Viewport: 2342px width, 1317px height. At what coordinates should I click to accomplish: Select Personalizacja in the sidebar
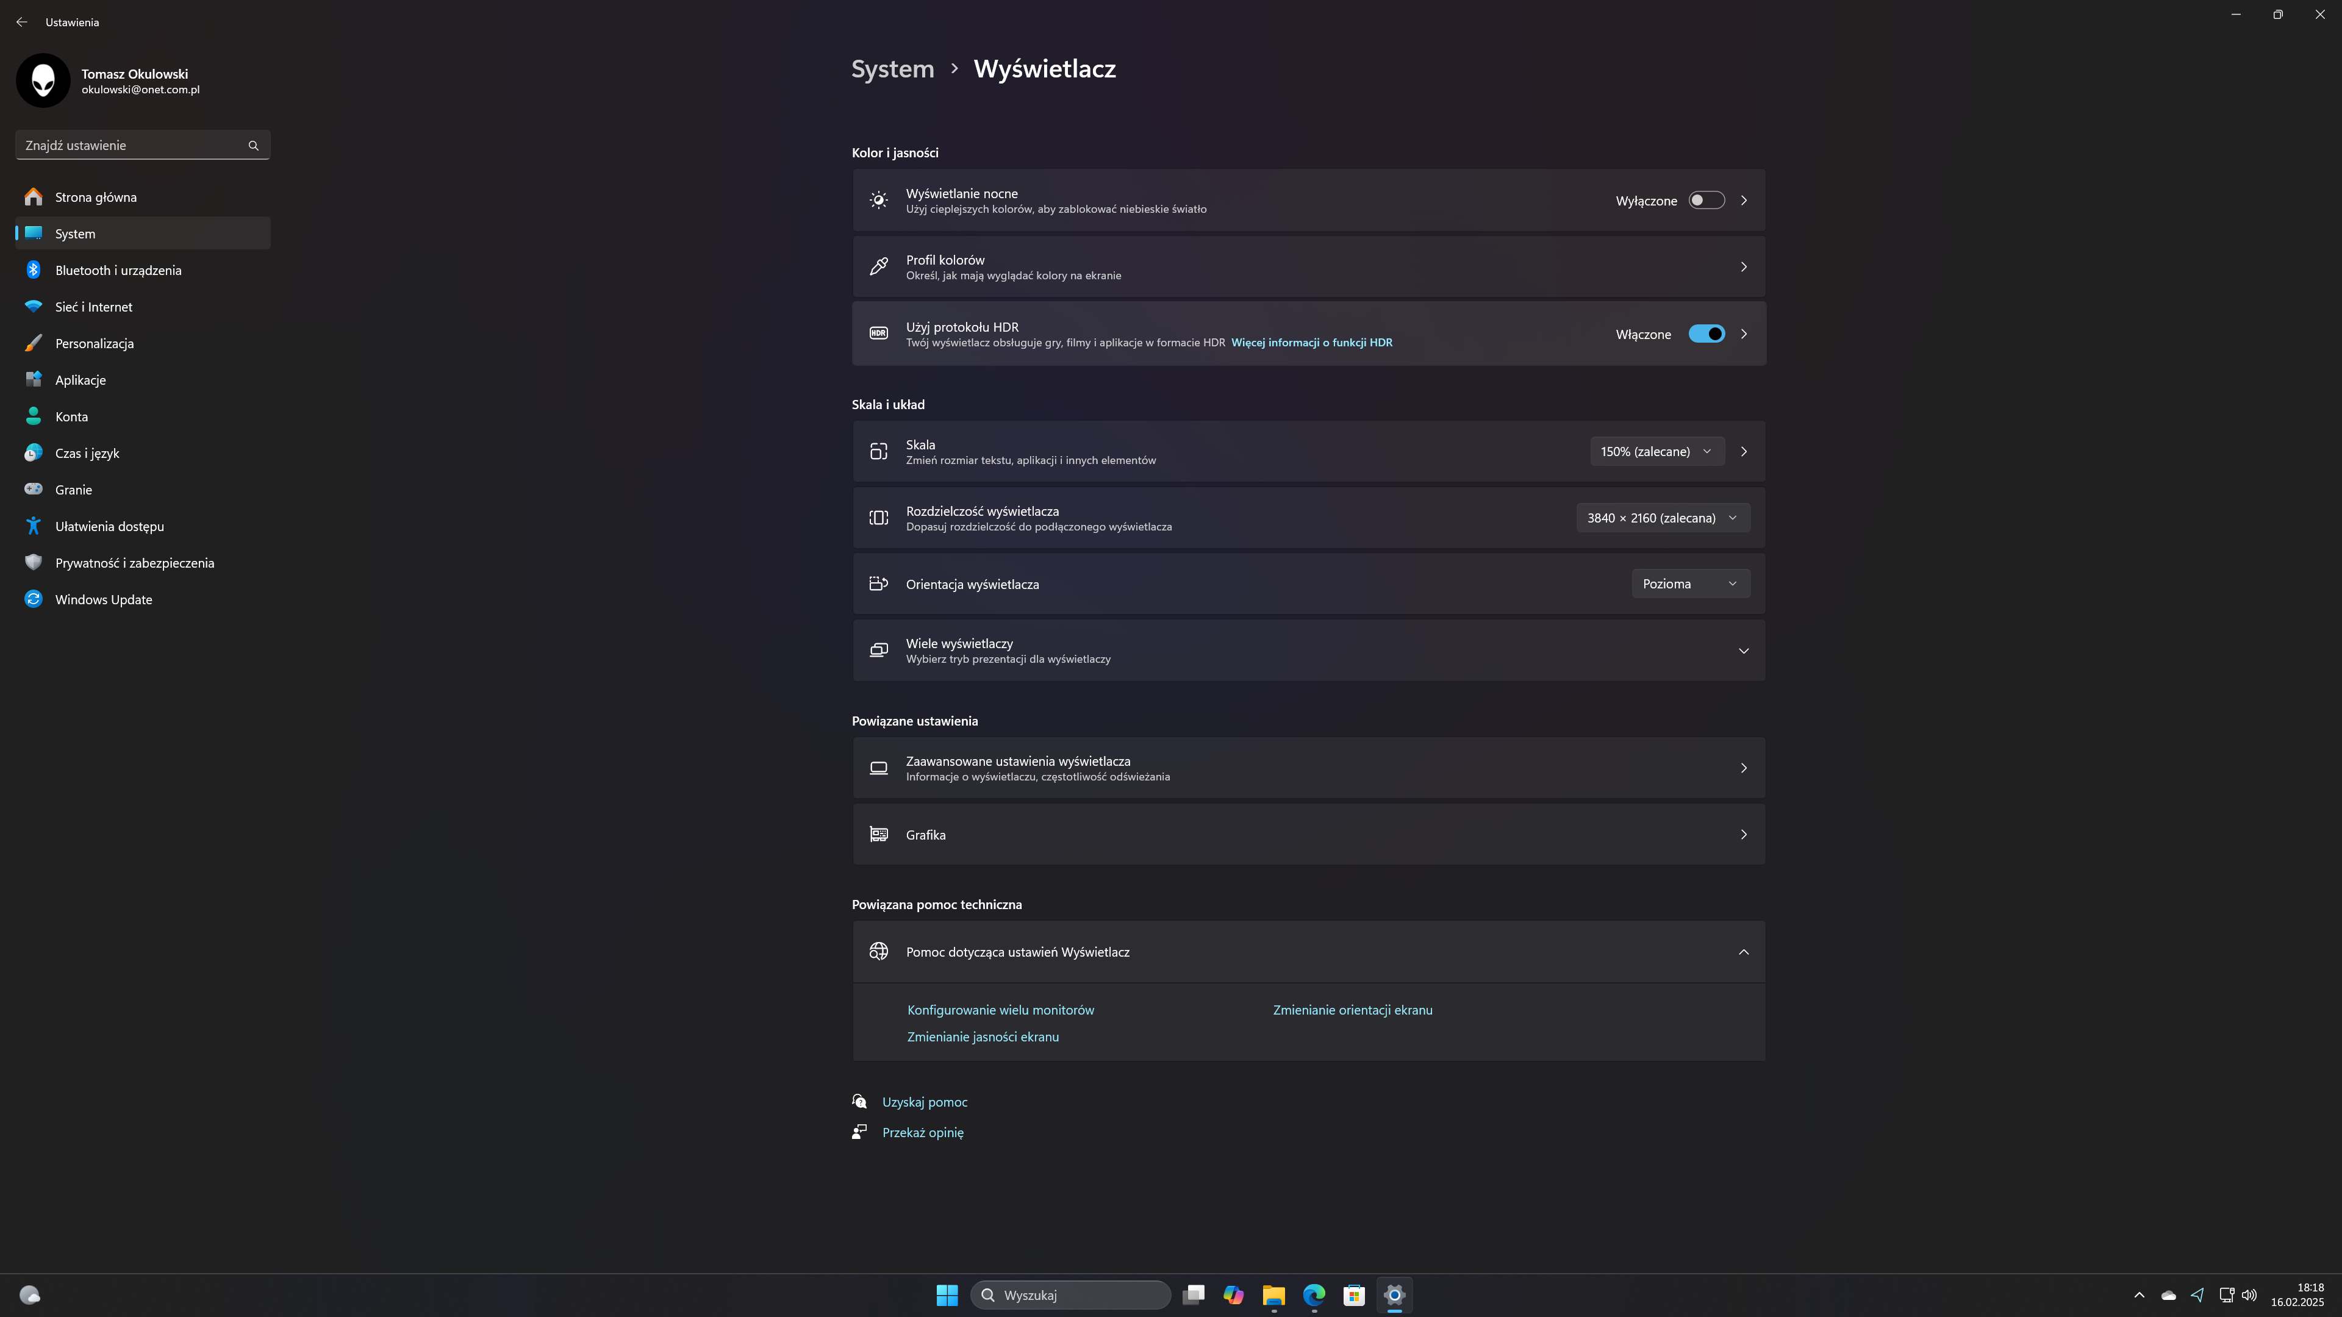[95, 343]
